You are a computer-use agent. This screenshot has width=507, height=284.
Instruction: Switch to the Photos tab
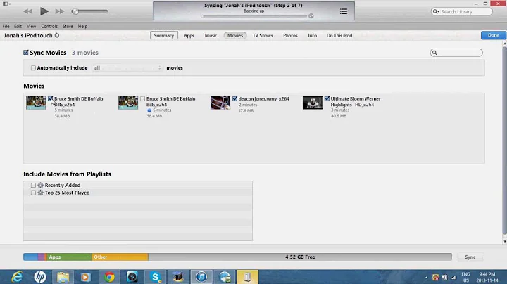pos(290,35)
